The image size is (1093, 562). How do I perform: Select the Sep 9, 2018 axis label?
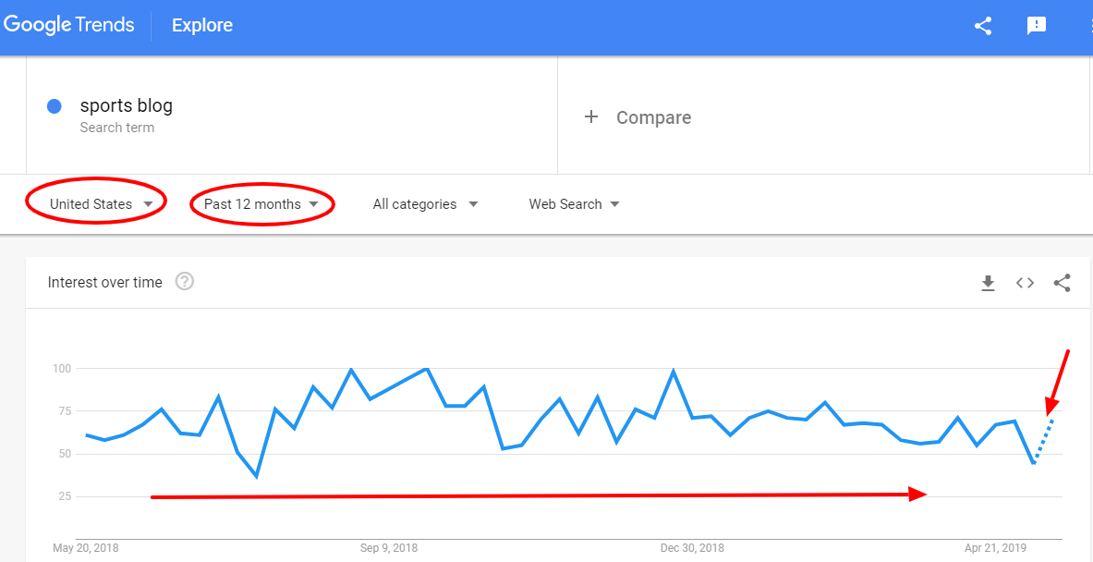(388, 548)
